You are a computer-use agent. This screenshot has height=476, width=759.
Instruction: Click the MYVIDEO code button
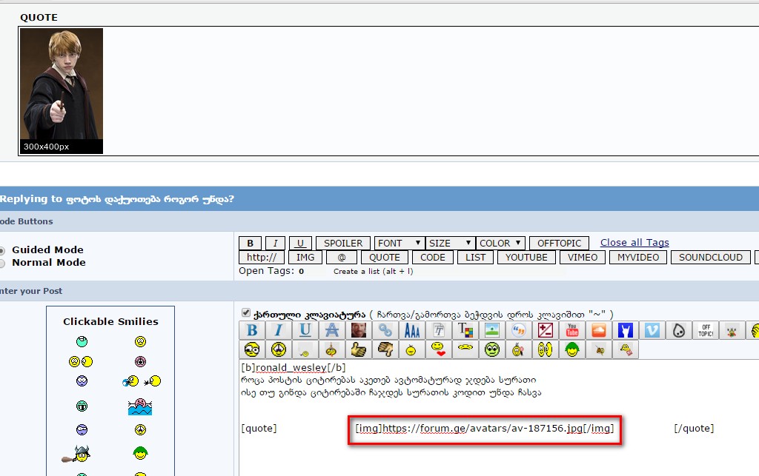pos(638,257)
